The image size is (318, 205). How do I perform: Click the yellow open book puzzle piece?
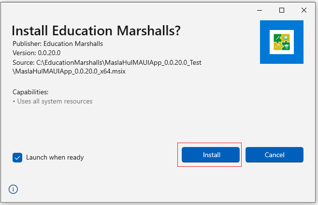pos(286,38)
